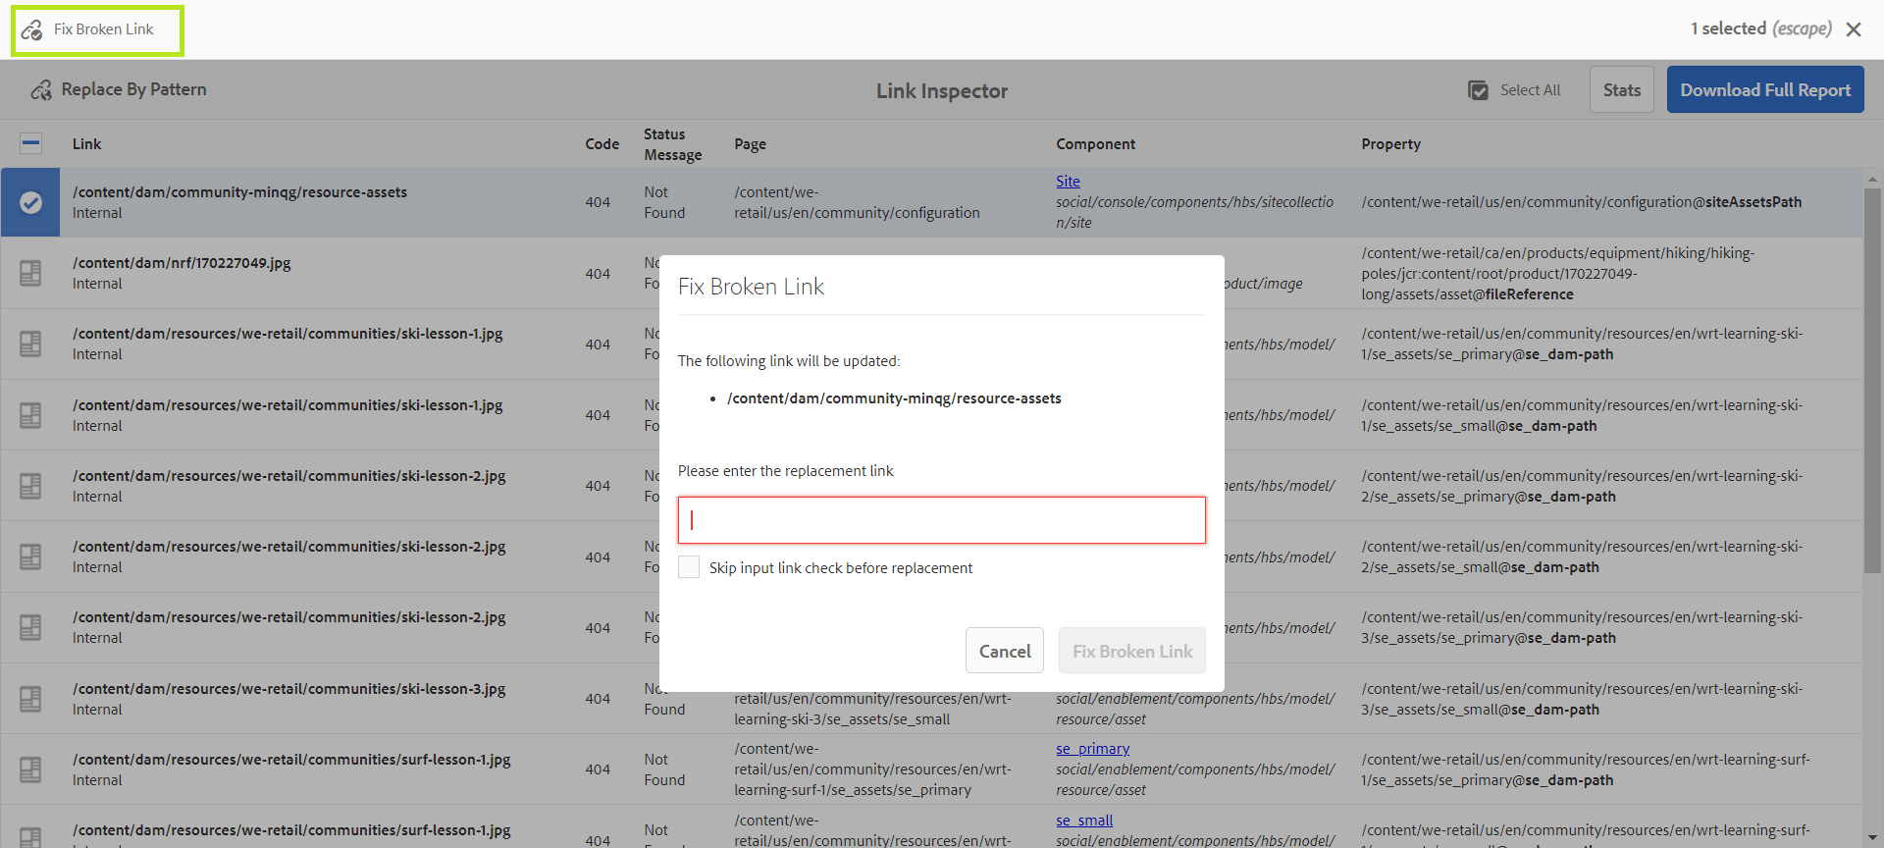Open the Stats button
Image resolution: width=1884 pixels, height=848 pixels.
tap(1622, 89)
